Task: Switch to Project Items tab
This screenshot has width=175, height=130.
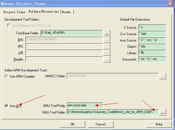Action: pos(14,12)
